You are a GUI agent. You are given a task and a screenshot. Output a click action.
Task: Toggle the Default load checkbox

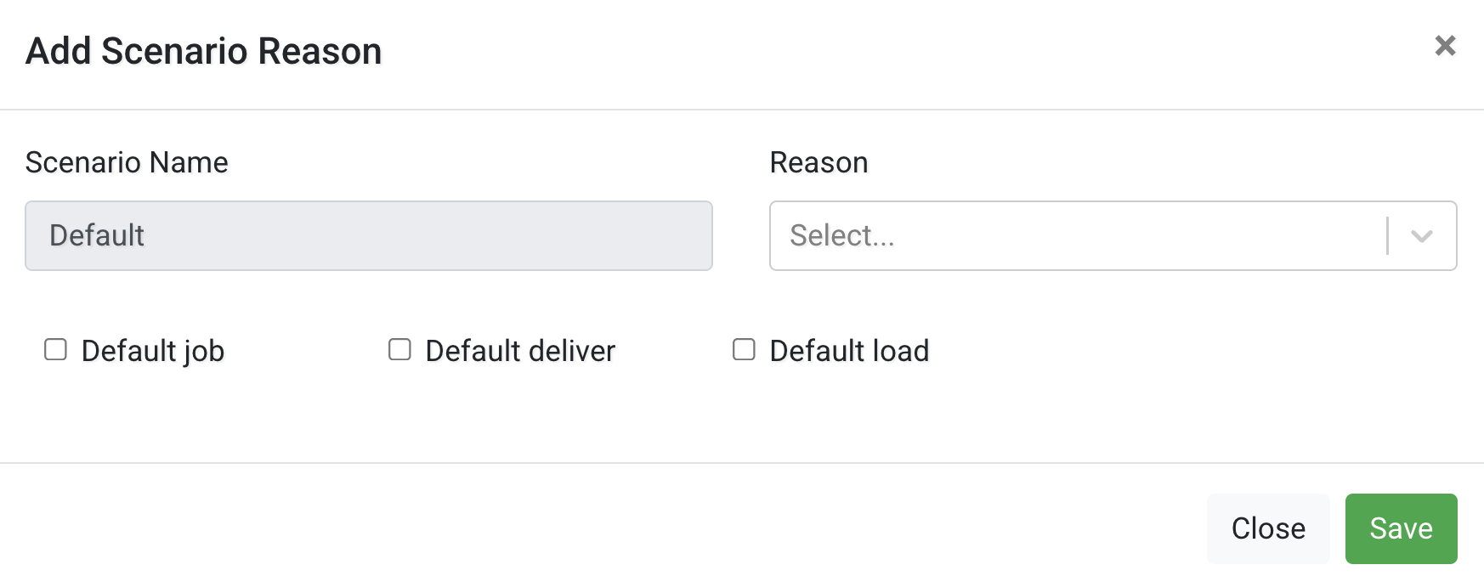click(743, 349)
